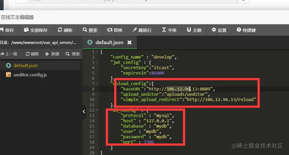Viewport: 289px width, 155px height.
Task: Show the 快捷键 shortcuts help
Action: [246, 30]
